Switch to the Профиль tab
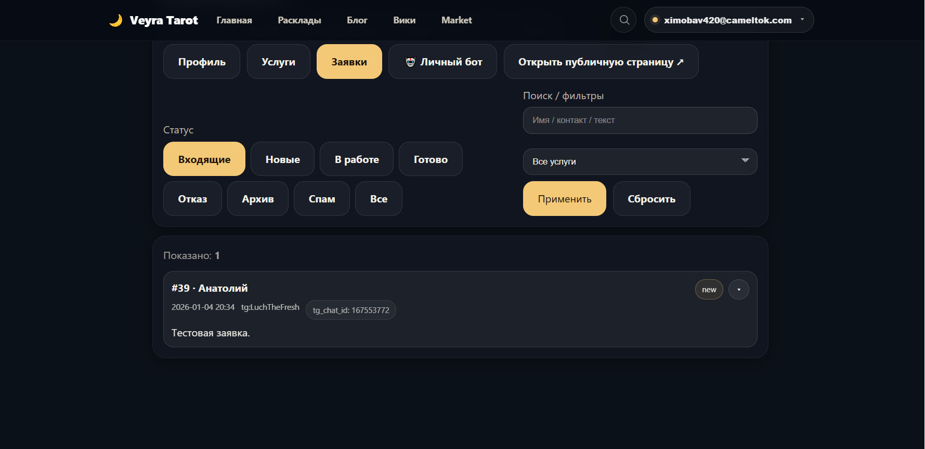925x449 pixels. pos(202,62)
